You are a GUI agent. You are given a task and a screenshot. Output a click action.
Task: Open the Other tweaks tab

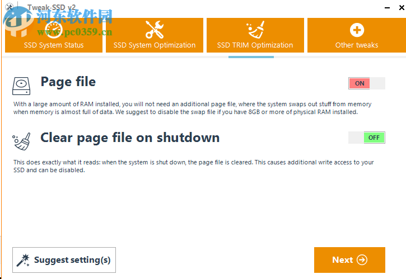[357, 35]
